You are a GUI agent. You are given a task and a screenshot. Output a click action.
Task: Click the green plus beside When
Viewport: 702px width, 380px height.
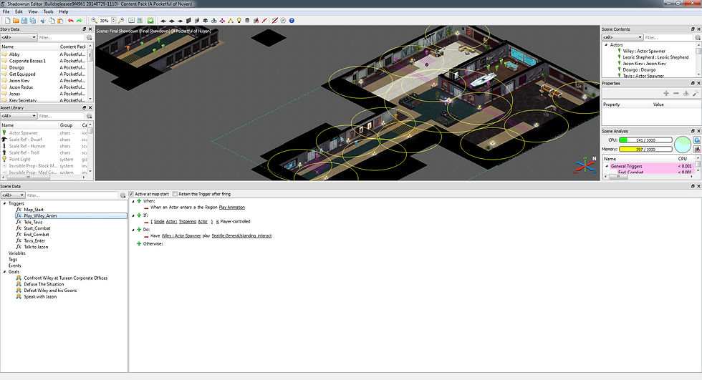139,201
